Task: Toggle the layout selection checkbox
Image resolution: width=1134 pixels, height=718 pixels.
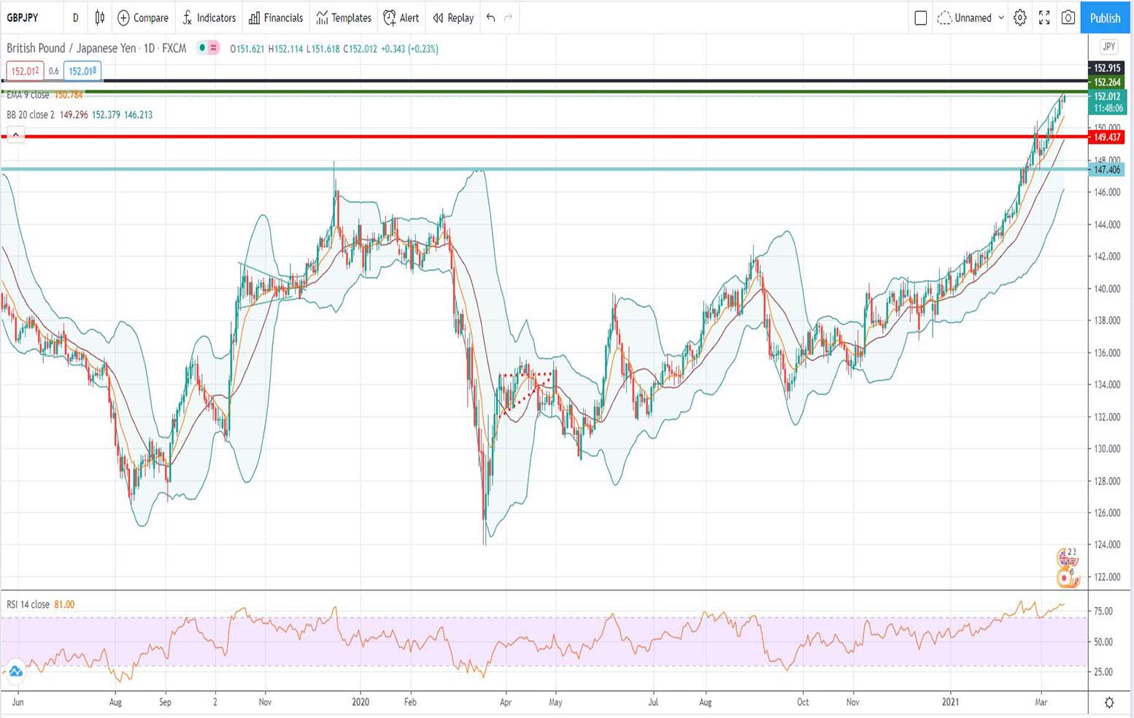Action: tap(920, 18)
